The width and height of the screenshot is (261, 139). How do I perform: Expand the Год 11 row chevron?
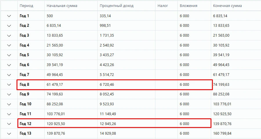(9, 114)
